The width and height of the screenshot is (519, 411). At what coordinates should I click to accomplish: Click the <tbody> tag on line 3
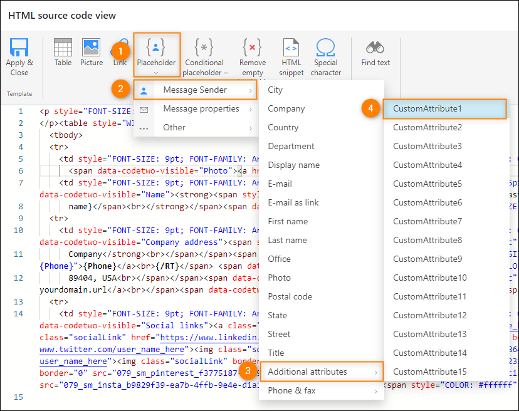(66, 135)
